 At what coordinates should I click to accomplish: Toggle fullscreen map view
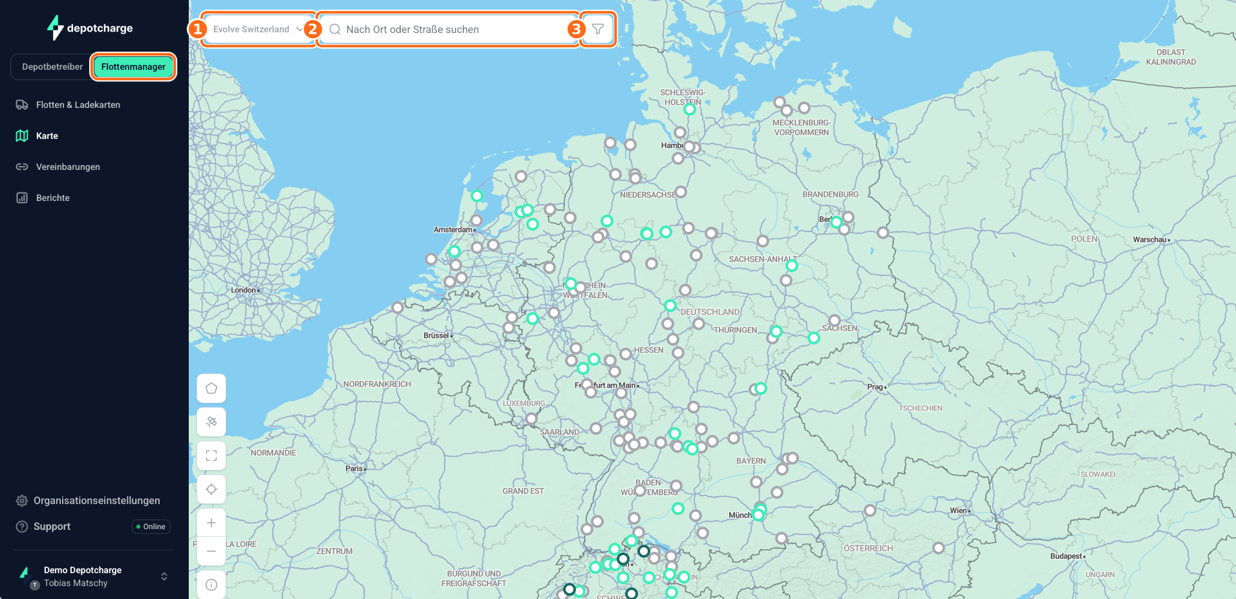[x=211, y=456]
